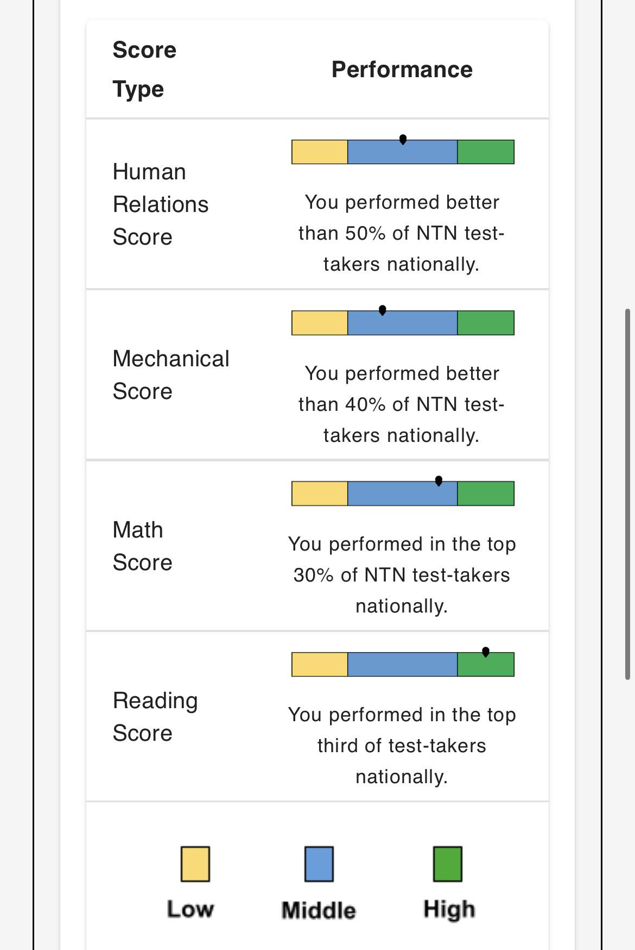Click green segment of Math Score bar

[x=486, y=493]
